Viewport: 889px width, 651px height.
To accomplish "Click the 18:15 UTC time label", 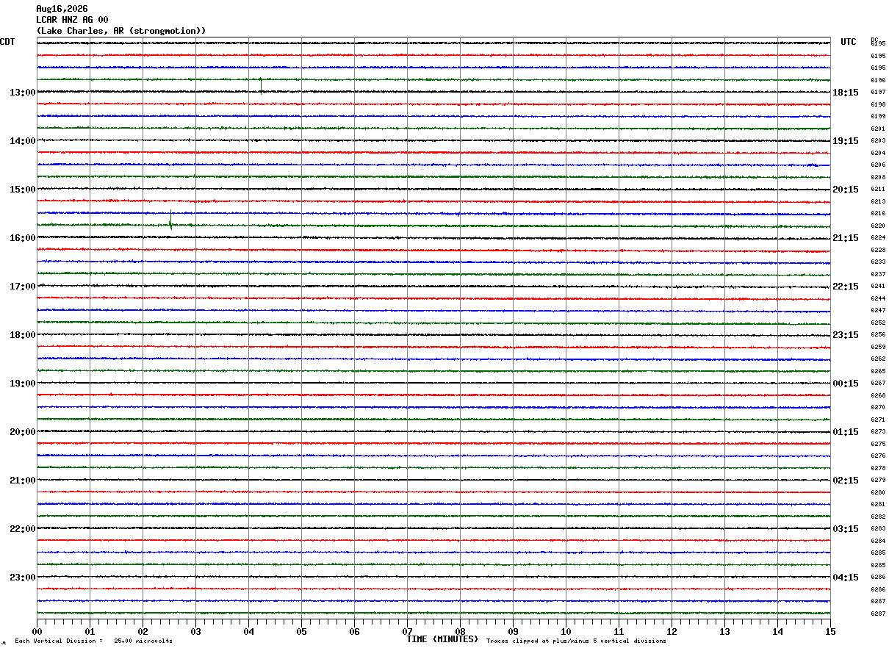I will point(846,93).
